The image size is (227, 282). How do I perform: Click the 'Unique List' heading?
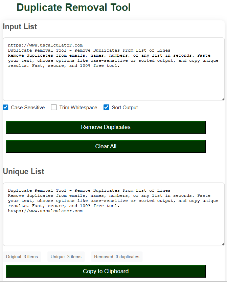tap(23, 171)
